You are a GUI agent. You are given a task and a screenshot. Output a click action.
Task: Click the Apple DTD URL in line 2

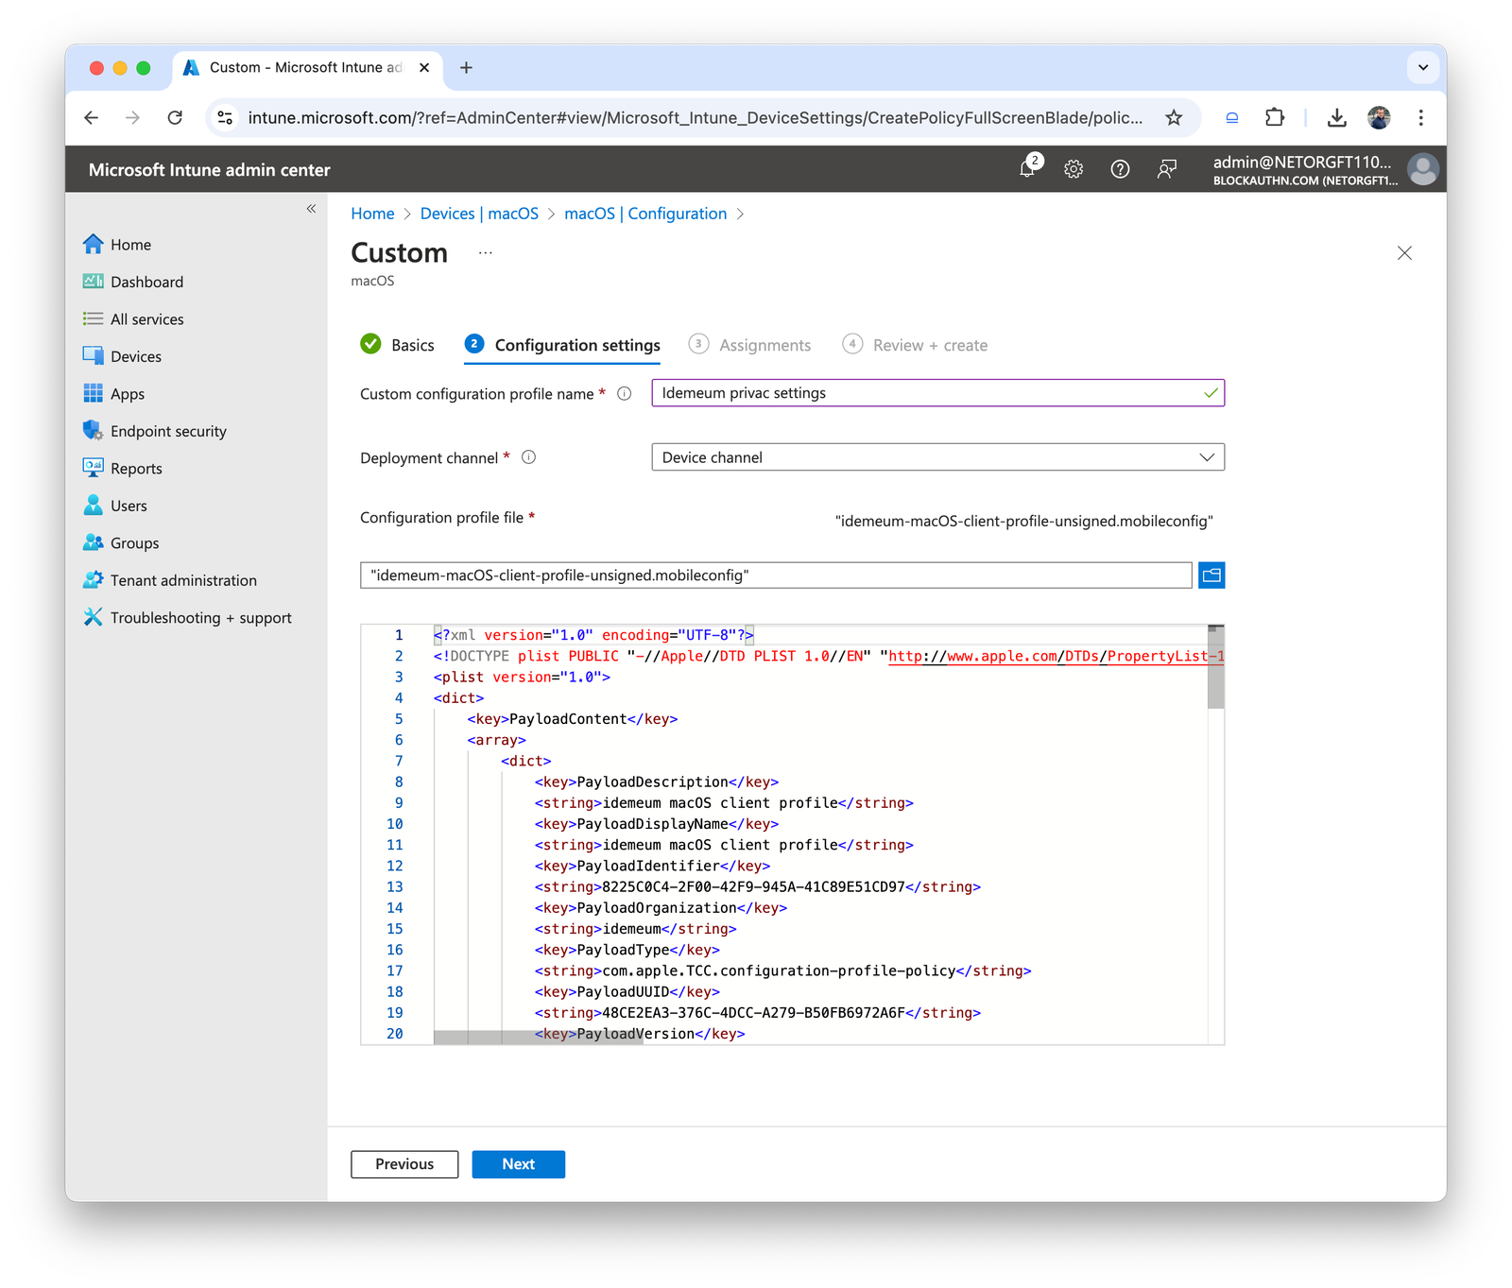point(1056,656)
